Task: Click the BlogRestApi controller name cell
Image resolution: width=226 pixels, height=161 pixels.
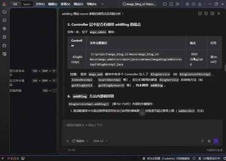Action: click(x=77, y=59)
